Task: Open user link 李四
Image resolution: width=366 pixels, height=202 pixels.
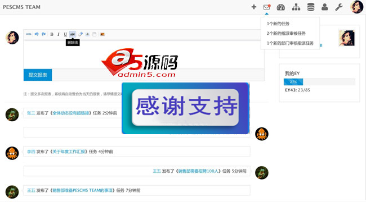Action: pyautogui.click(x=31, y=151)
